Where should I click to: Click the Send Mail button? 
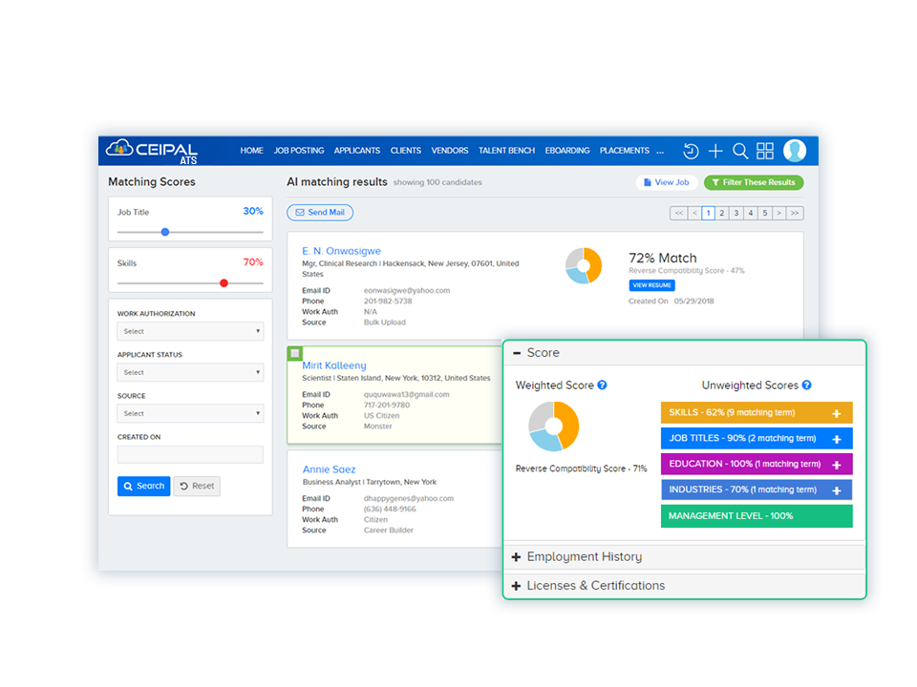[x=320, y=213]
